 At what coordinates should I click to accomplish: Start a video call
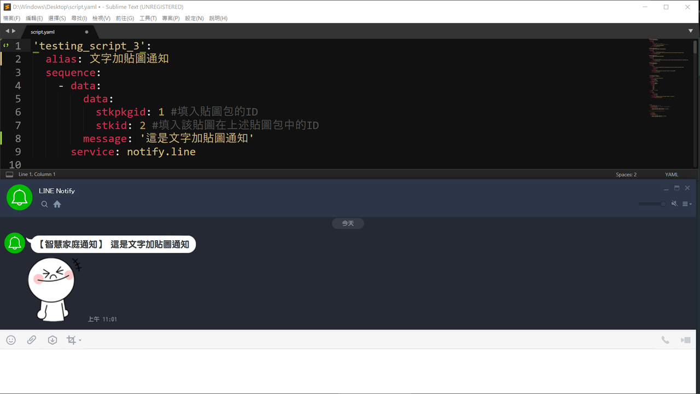coord(686,340)
